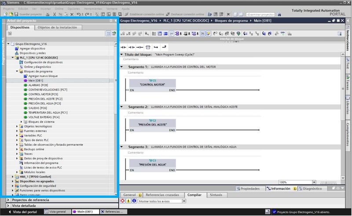Collapse the Grupo Electrogeno_V16 project node

[x=8, y=44]
